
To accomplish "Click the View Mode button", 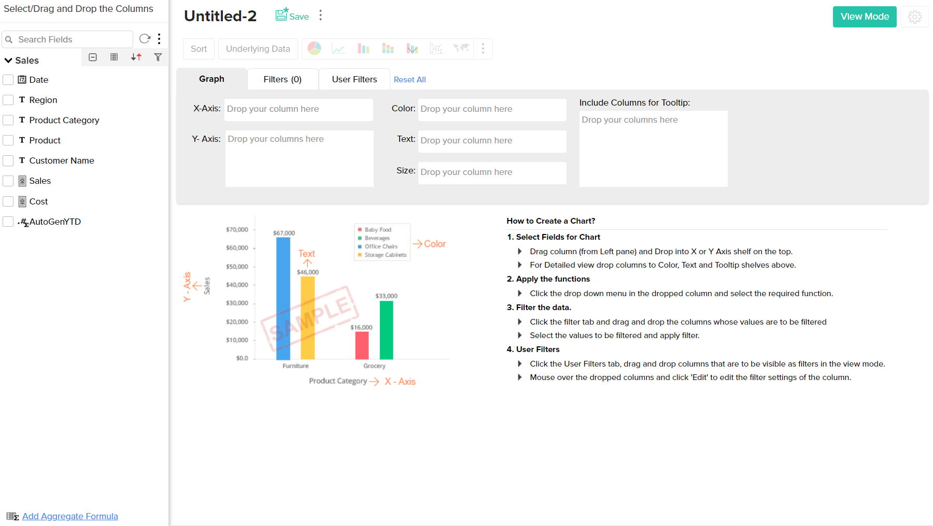I will coord(864,17).
